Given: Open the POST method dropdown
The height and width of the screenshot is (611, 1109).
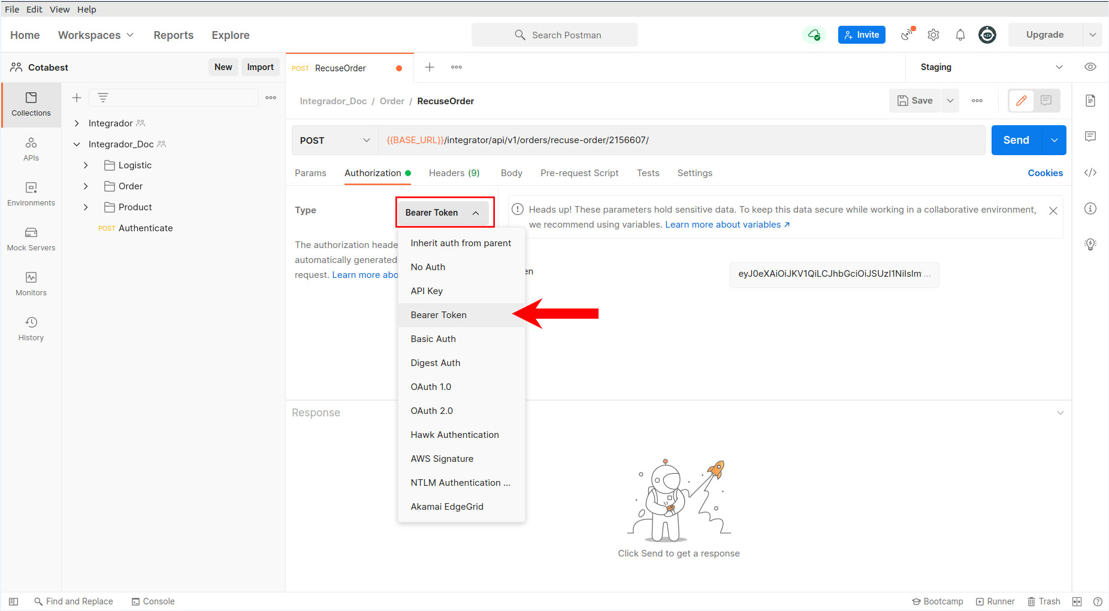Looking at the screenshot, I should click(x=335, y=140).
